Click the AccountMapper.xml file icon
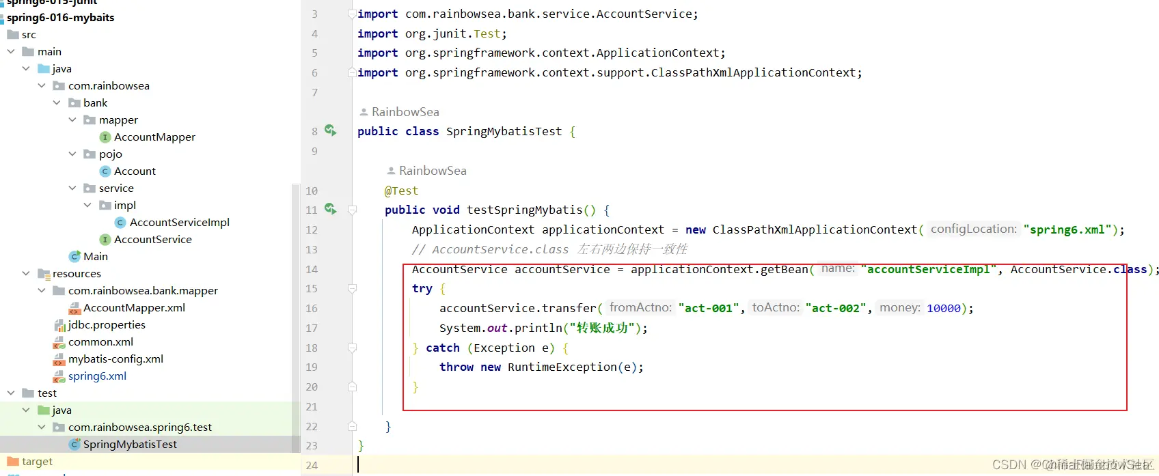1159x476 pixels. (x=75, y=308)
